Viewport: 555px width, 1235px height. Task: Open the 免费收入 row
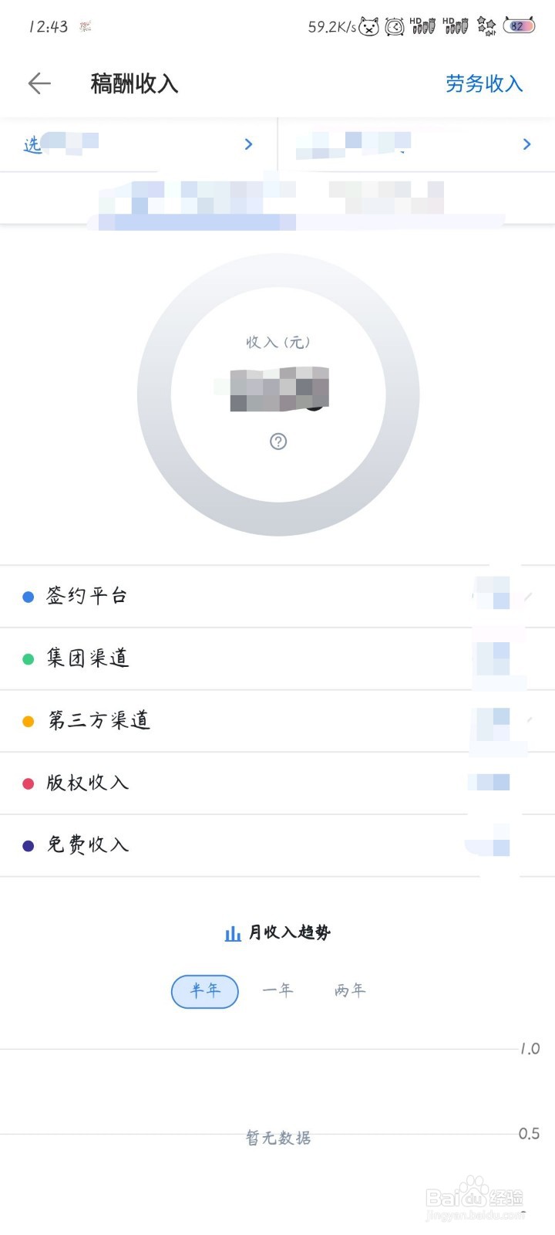[277, 846]
